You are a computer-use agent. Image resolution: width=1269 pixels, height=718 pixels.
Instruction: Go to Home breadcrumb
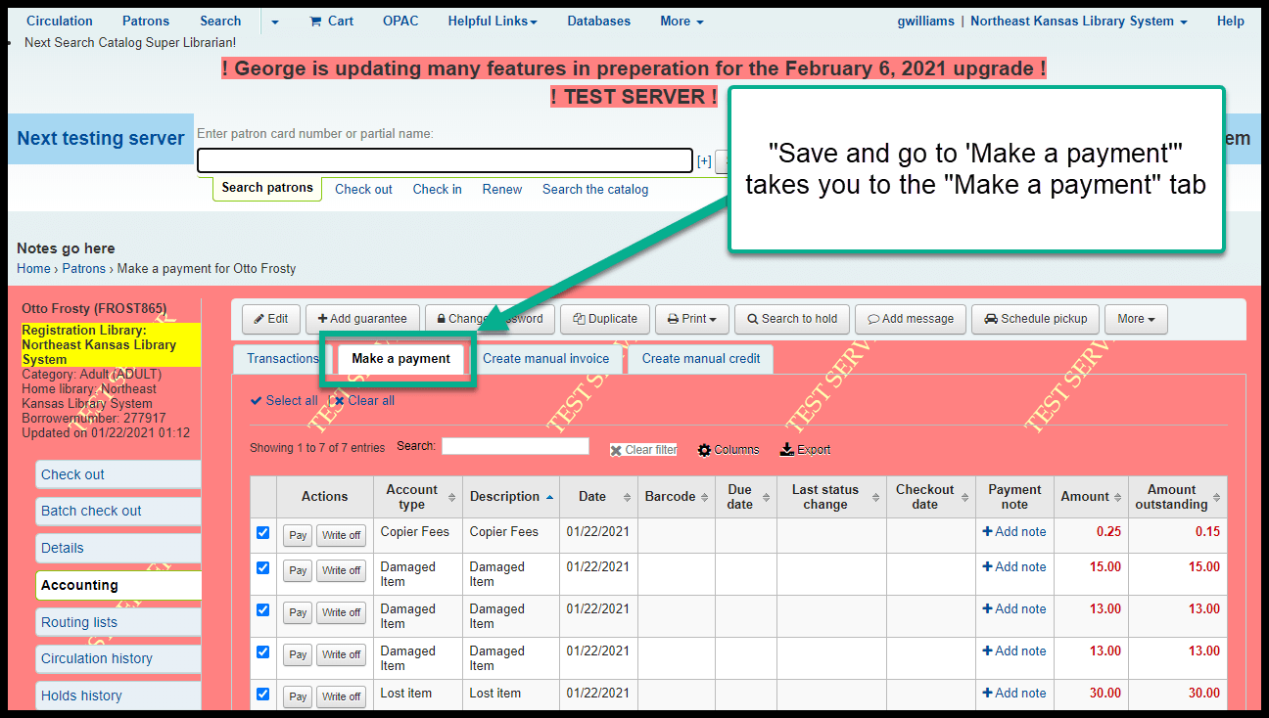(x=33, y=268)
